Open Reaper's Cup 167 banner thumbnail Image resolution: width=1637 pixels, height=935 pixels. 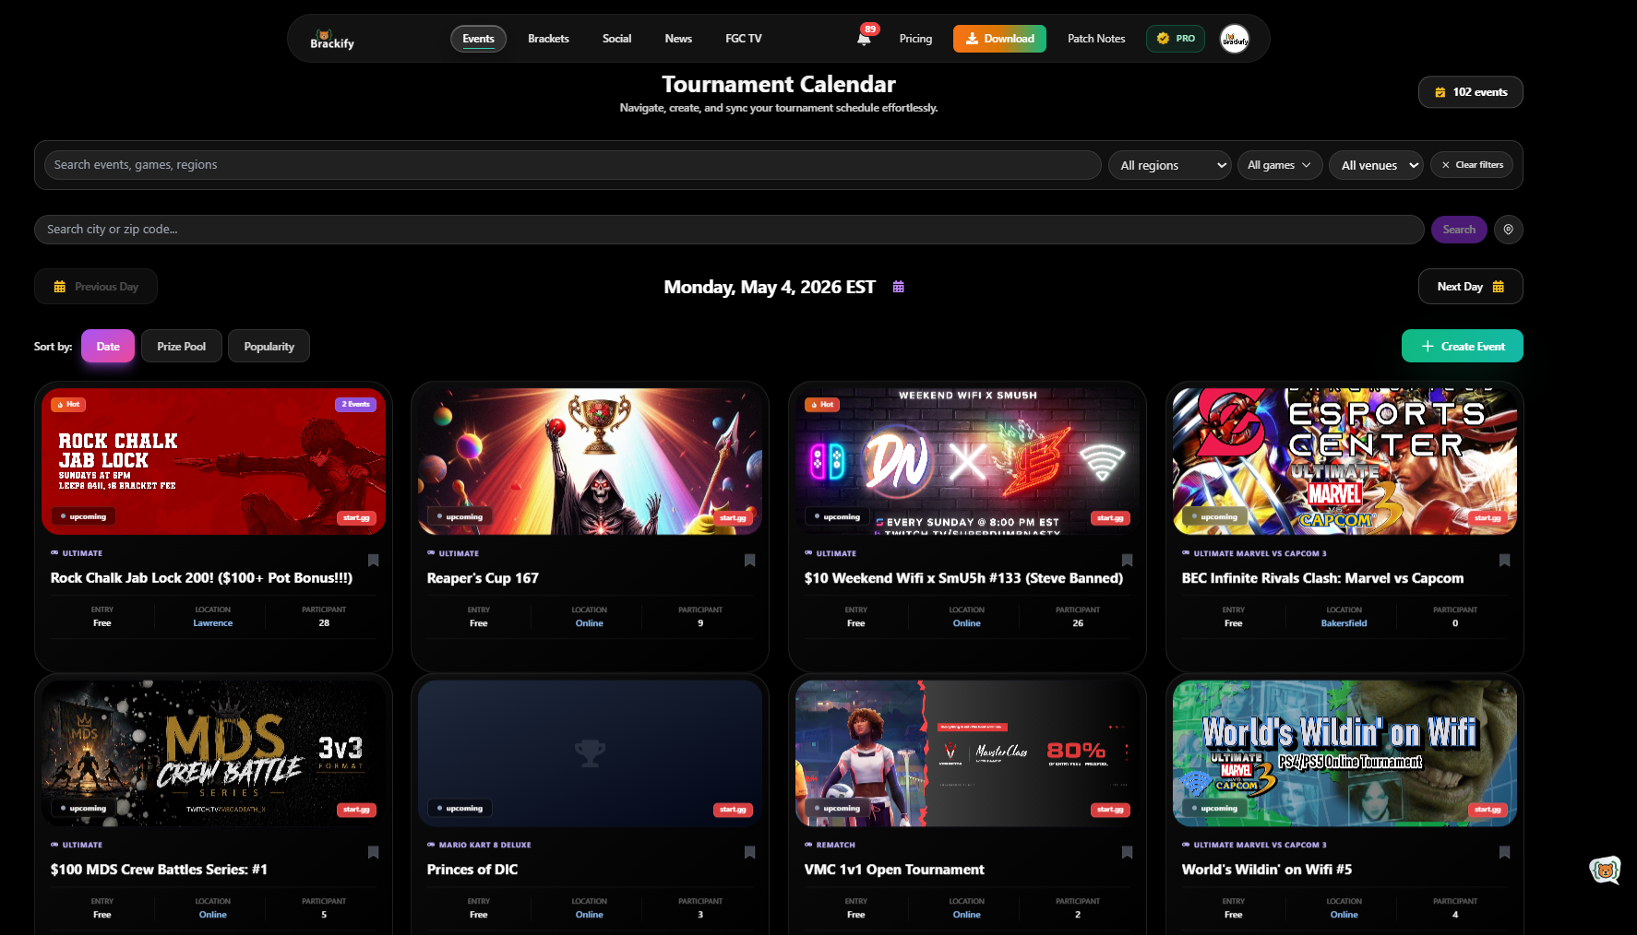click(590, 461)
